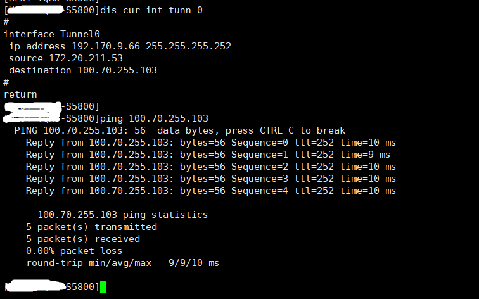
Task: Select the "0.00% packet loss" line
Action: [x=74, y=251]
